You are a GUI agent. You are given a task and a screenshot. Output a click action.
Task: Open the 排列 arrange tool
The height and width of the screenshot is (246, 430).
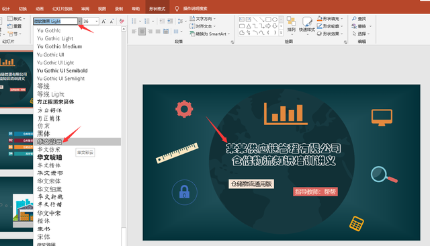coord(291,24)
